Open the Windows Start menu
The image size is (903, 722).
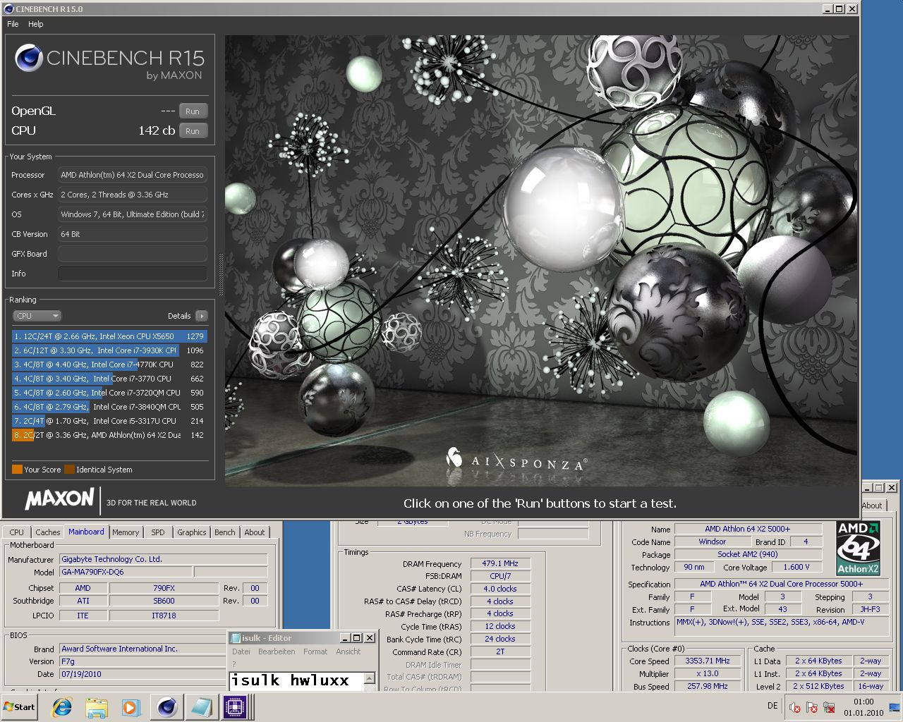tap(20, 706)
